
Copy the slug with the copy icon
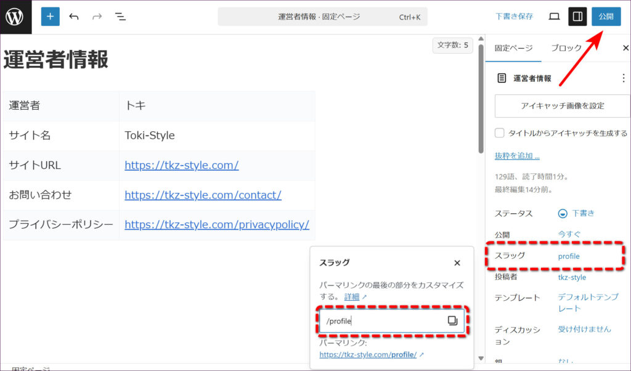[x=452, y=320]
